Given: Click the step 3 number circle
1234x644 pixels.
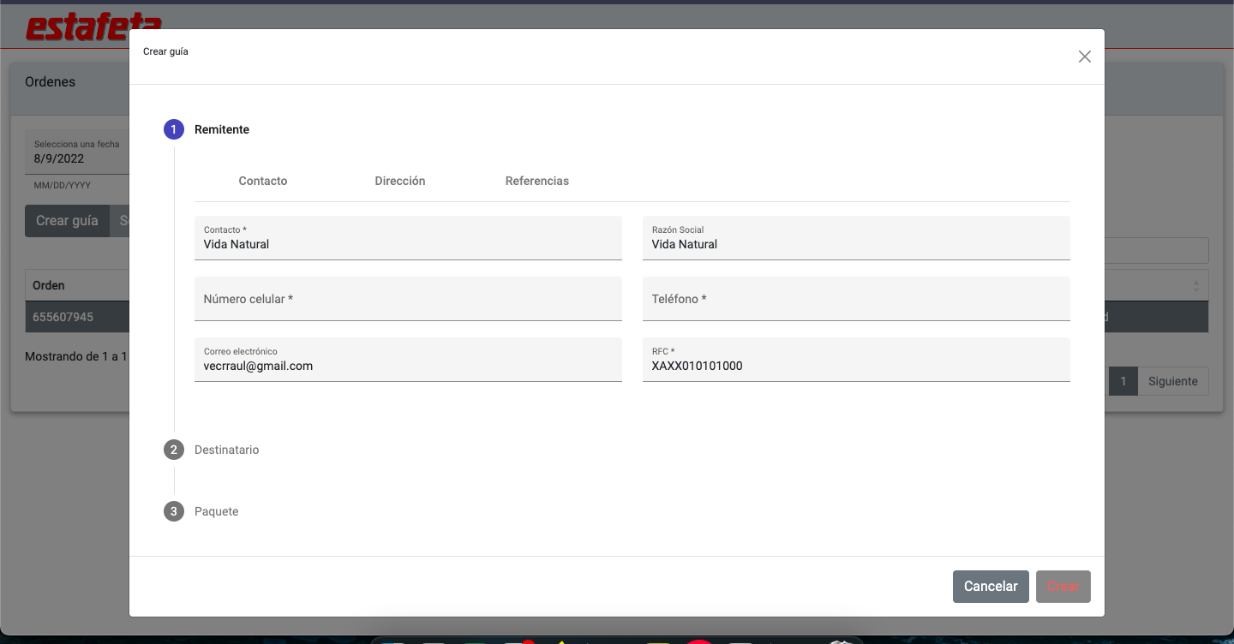Looking at the screenshot, I should tap(174, 511).
